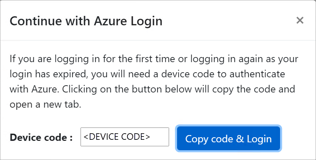The image size is (316, 160).
Task: Click the Copy code & Login button
Action: point(228,139)
